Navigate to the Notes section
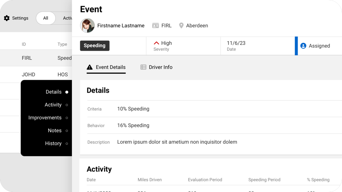Image resolution: width=342 pixels, height=192 pixels. pyautogui.click(x=55, y=130)
